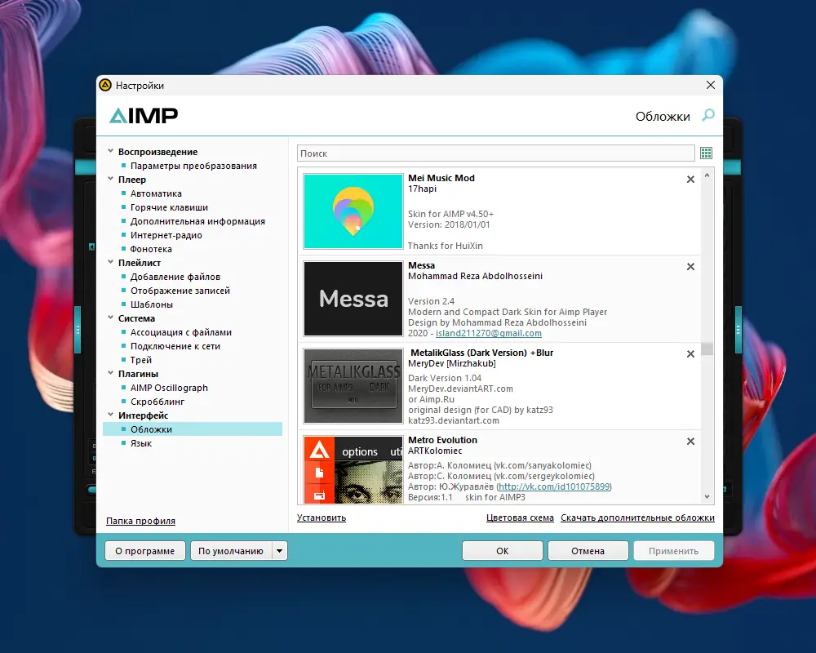Select Скробблинг plugin item
This screenshot has height=653, width=816.
[157, 402]
